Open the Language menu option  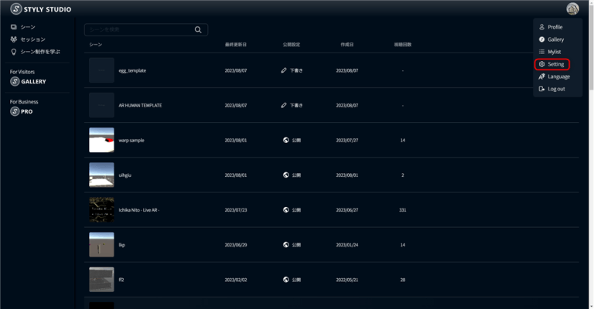click(x=557, y=76)
